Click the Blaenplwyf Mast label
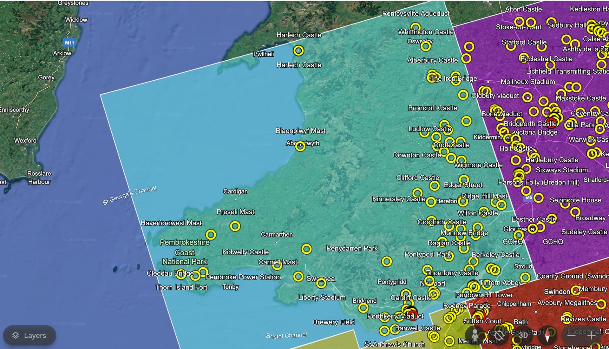This screenshot has width=609, height=349. (300, 131)
